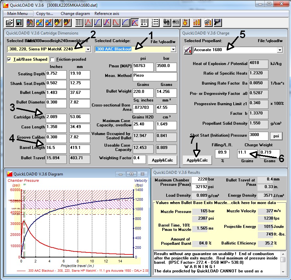Screen dimensions: 291x280
Task: Click the Case Length inches field
Action: click(x=56, y=128)
